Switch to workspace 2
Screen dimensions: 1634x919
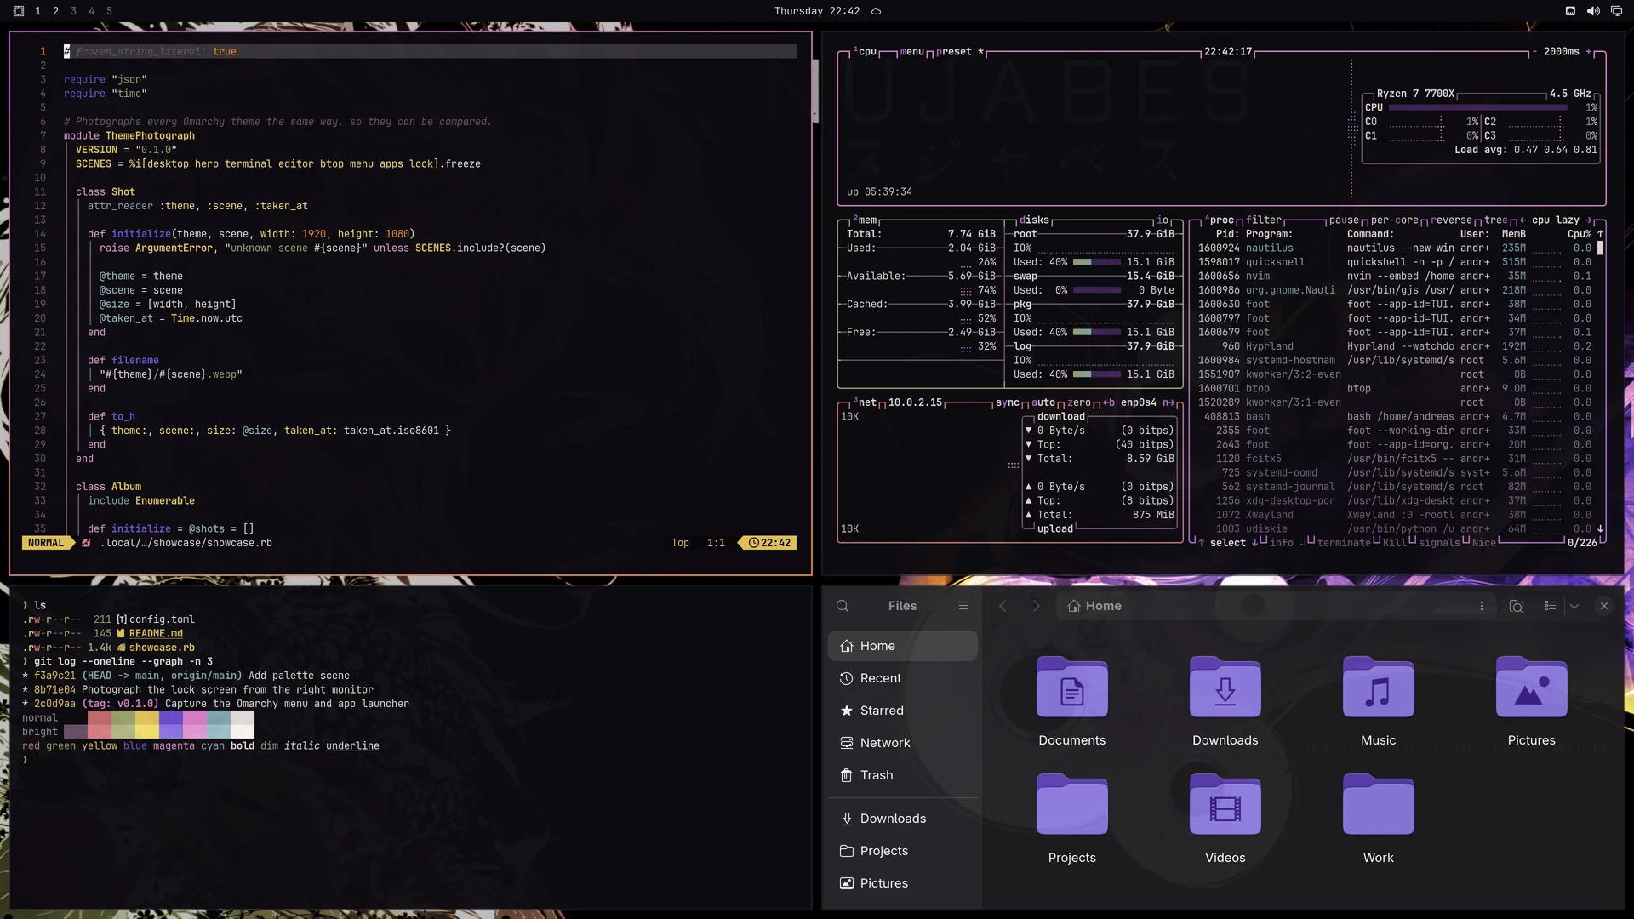click(55, 11)
